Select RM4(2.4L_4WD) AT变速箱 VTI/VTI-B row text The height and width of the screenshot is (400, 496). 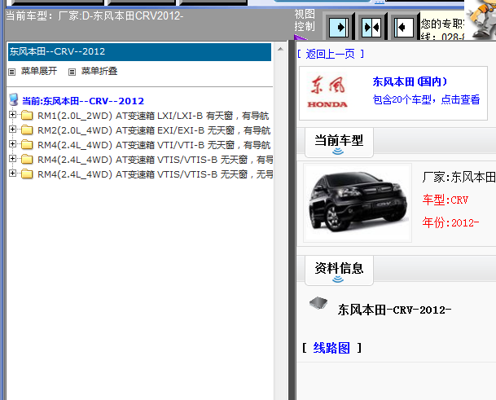pos(154,145)
